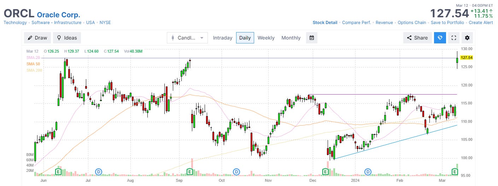Click Create Alert link
The height and width of the screenshot is (186, 498).
481,23
